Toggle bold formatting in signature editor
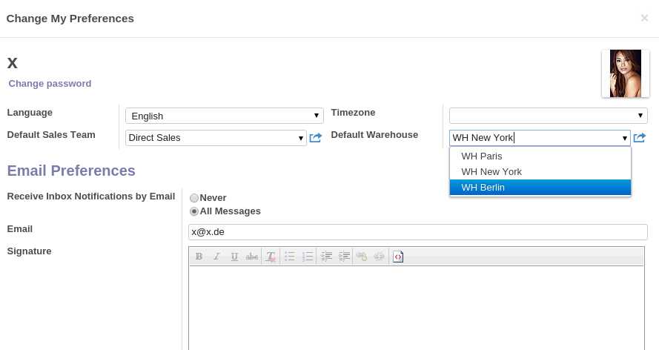The width and height of the screenshot is (659, 350). (199, 257)
